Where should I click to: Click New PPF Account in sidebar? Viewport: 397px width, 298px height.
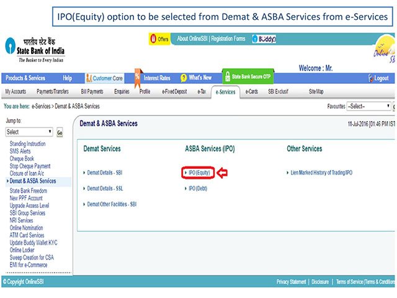pyautogui.click(x=26, y=198)
